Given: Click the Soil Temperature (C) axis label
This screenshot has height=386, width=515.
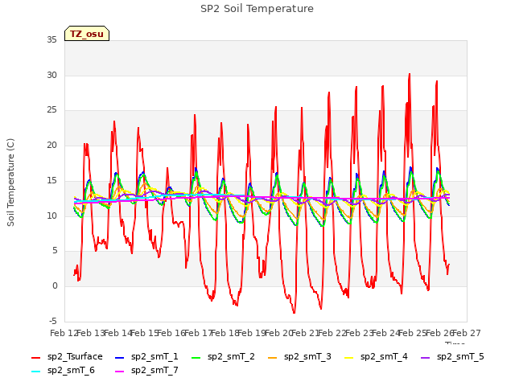Looking at the screenshot, I should pyautogui.click(x=10, y=183).
